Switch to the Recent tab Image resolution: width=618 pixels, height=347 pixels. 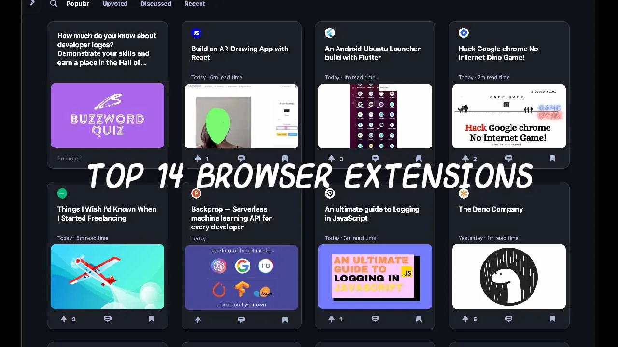click(195, 4)
